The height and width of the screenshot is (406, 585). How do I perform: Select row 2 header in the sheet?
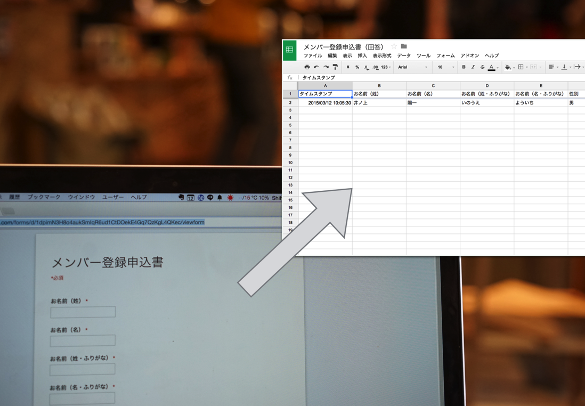(290, 103)
